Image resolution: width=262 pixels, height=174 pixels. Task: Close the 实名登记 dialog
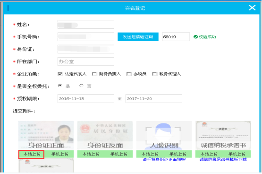252,8
